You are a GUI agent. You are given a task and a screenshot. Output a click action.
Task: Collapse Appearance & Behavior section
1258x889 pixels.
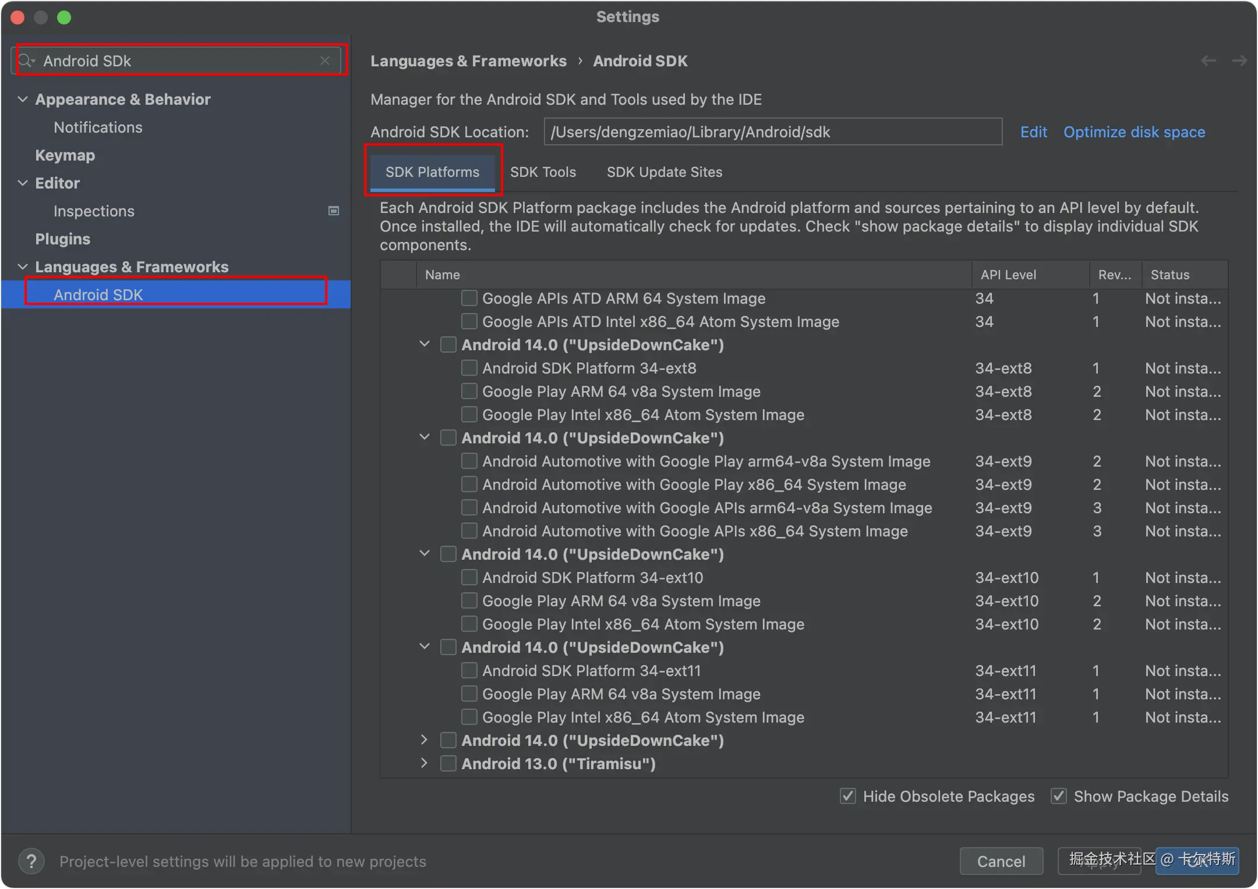coord(23,99)
